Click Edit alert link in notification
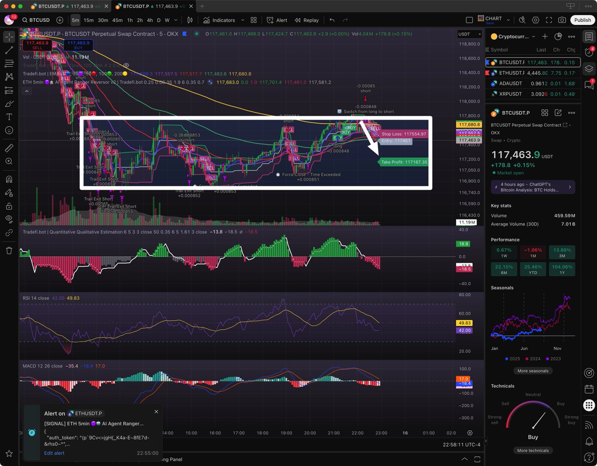Screen dimensions: 597x466 click(x=54, y=453)
